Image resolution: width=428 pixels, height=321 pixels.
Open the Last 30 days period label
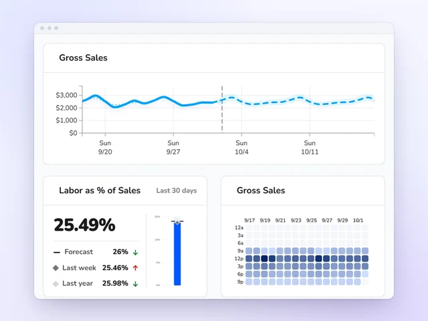pos(177,191)
